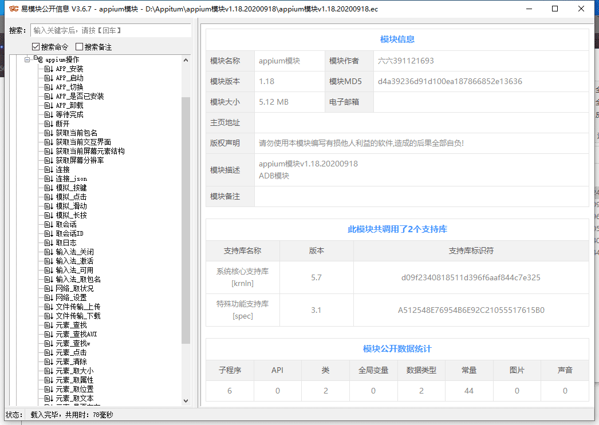This screenshot has width=599, height=425.
Task: Click the 版权声明 disclaimer text
Action: point(361,143)
